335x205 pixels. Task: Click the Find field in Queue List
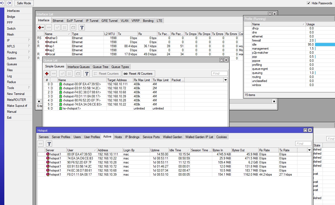pyautogui.click(x=219, y=74)
